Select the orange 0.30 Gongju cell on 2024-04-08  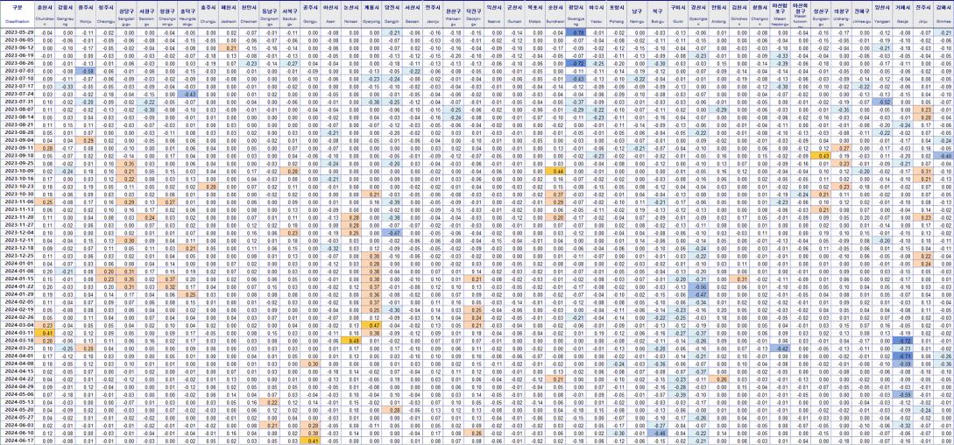pyautogui.click(x=312, y=364)
